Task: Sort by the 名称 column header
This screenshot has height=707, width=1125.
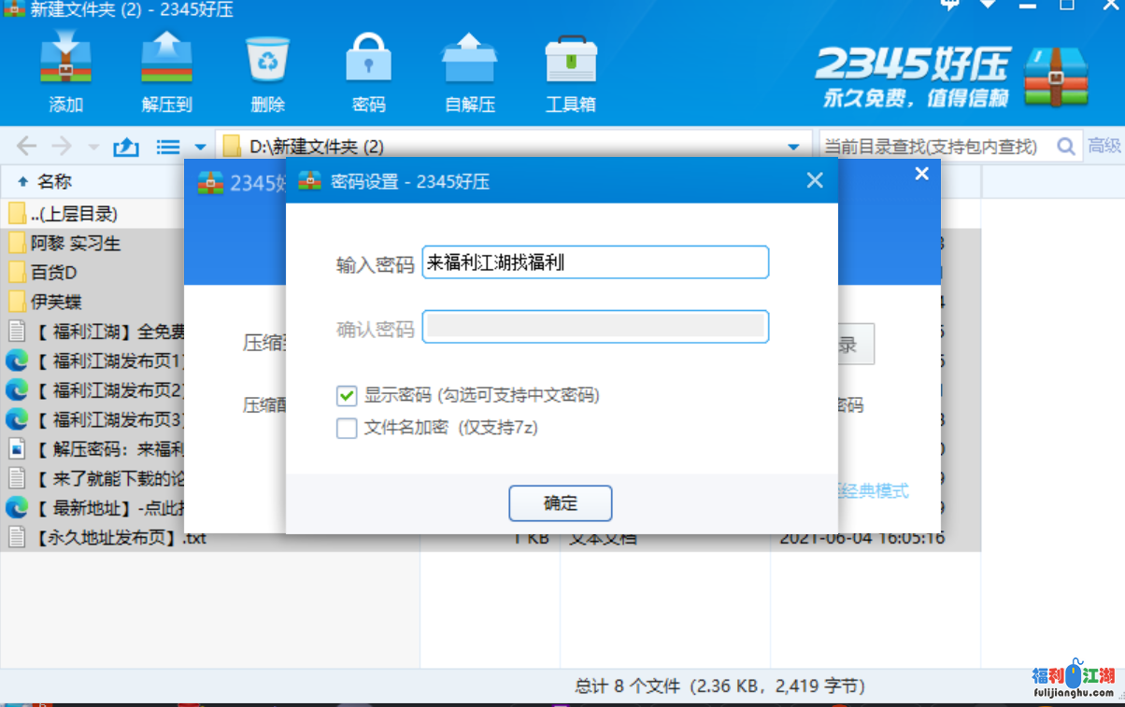Action: [x=54, y=182]
